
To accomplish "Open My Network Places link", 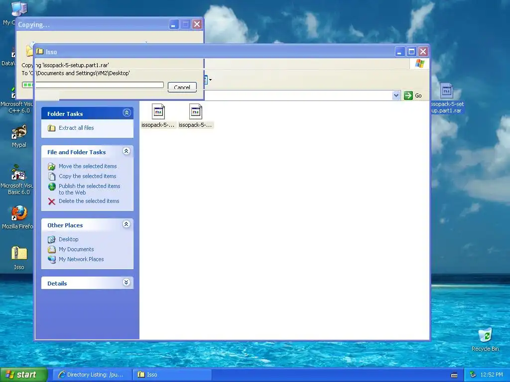I will pyautogui.click(x=81, y=259).
